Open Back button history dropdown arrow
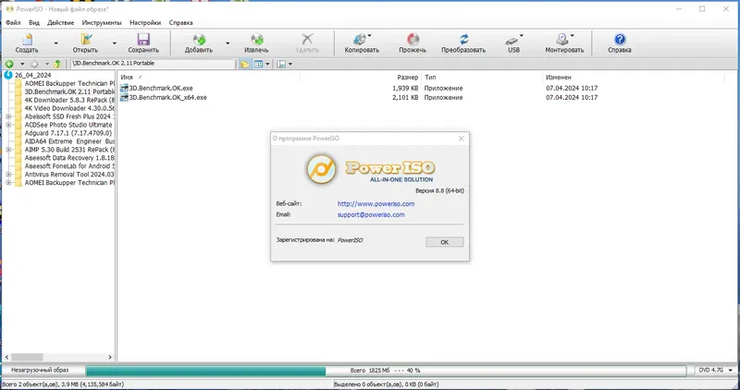740x390 pixels. 21,64
